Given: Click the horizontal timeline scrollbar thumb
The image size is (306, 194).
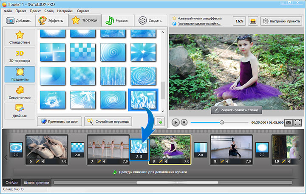Looking at the screenshot, I should 177,183.
